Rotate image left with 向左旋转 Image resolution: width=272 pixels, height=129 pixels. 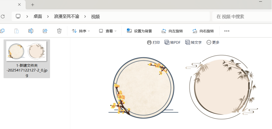172,31
